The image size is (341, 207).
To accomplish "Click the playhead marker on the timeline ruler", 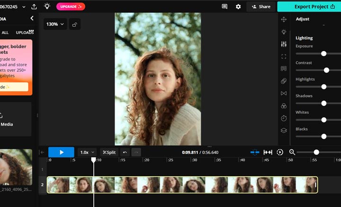I will 93,160.
